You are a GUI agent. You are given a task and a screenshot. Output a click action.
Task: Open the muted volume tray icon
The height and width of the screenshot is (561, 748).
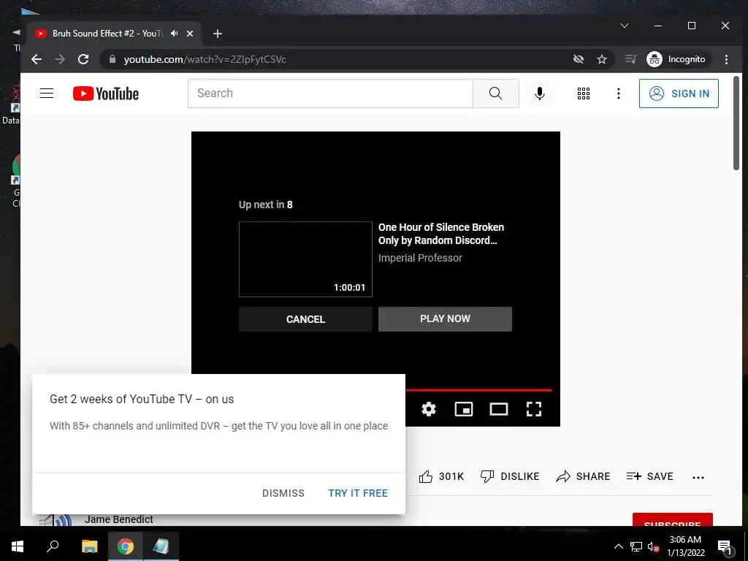pyautogui.click(x=654, y=546)
